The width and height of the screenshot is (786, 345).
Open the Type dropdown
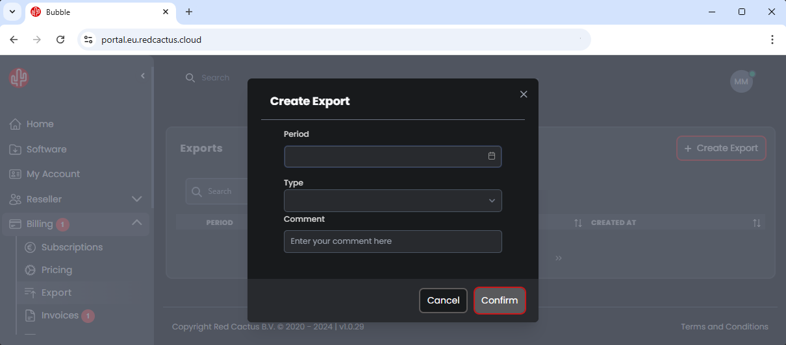(392, 201)
